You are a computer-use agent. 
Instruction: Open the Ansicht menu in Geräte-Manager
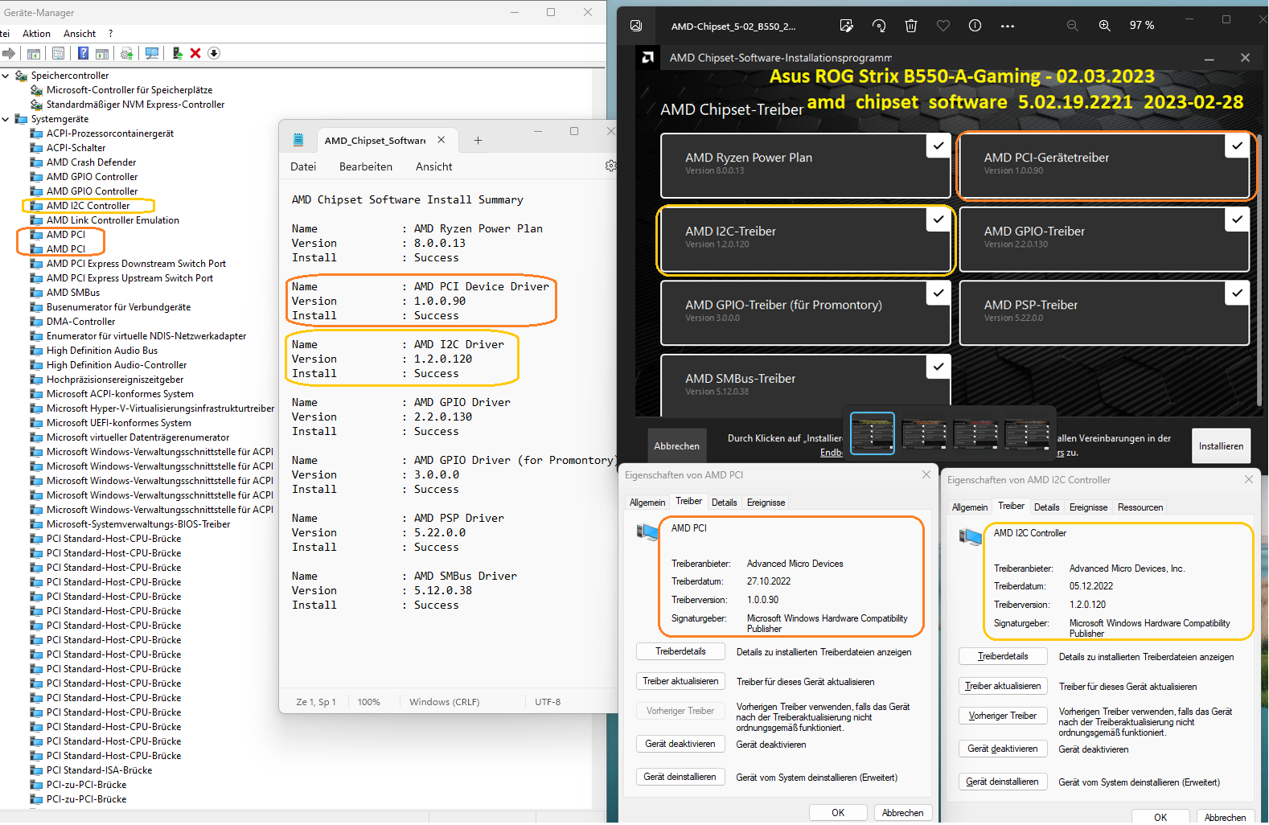pyautogui.click(x=80, y=34)
